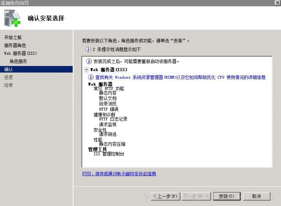Close the 添加角色向导 window

278,3
